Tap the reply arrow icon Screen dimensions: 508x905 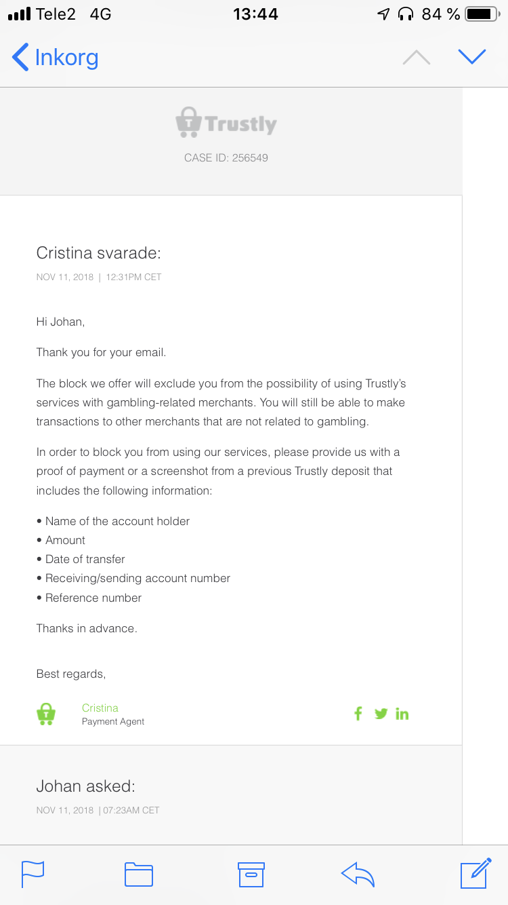tap(358, 874)
